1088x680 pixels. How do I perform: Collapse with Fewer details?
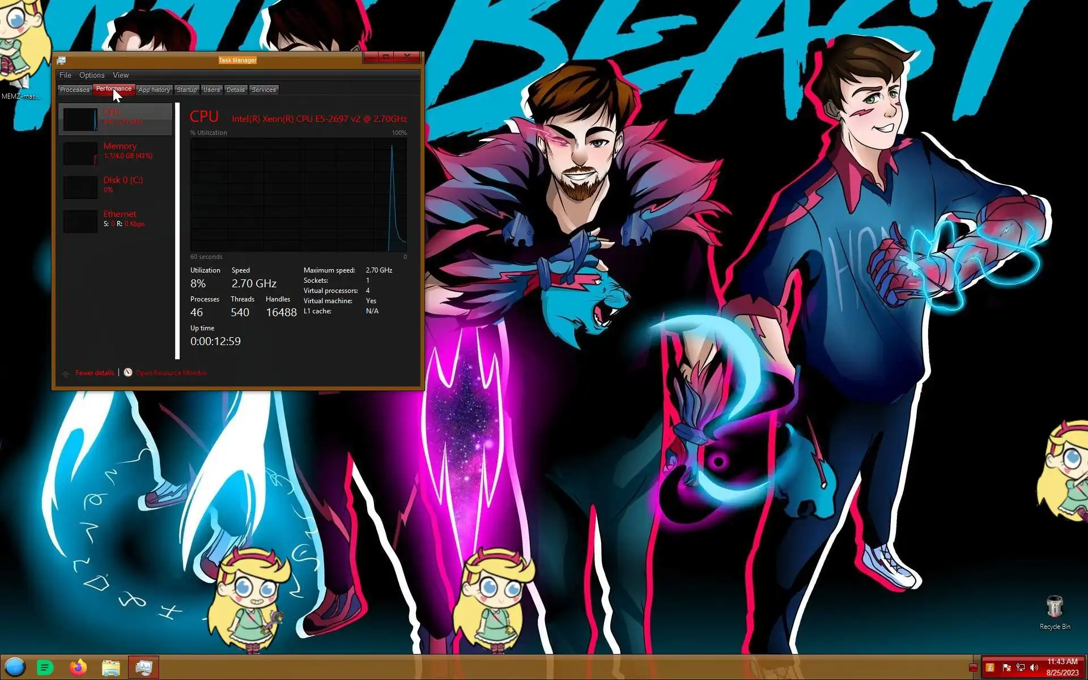(x=94, y=373)
